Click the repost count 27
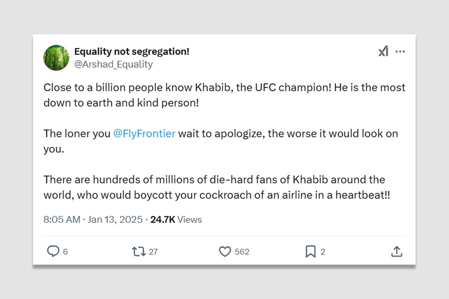 [153, 252]
